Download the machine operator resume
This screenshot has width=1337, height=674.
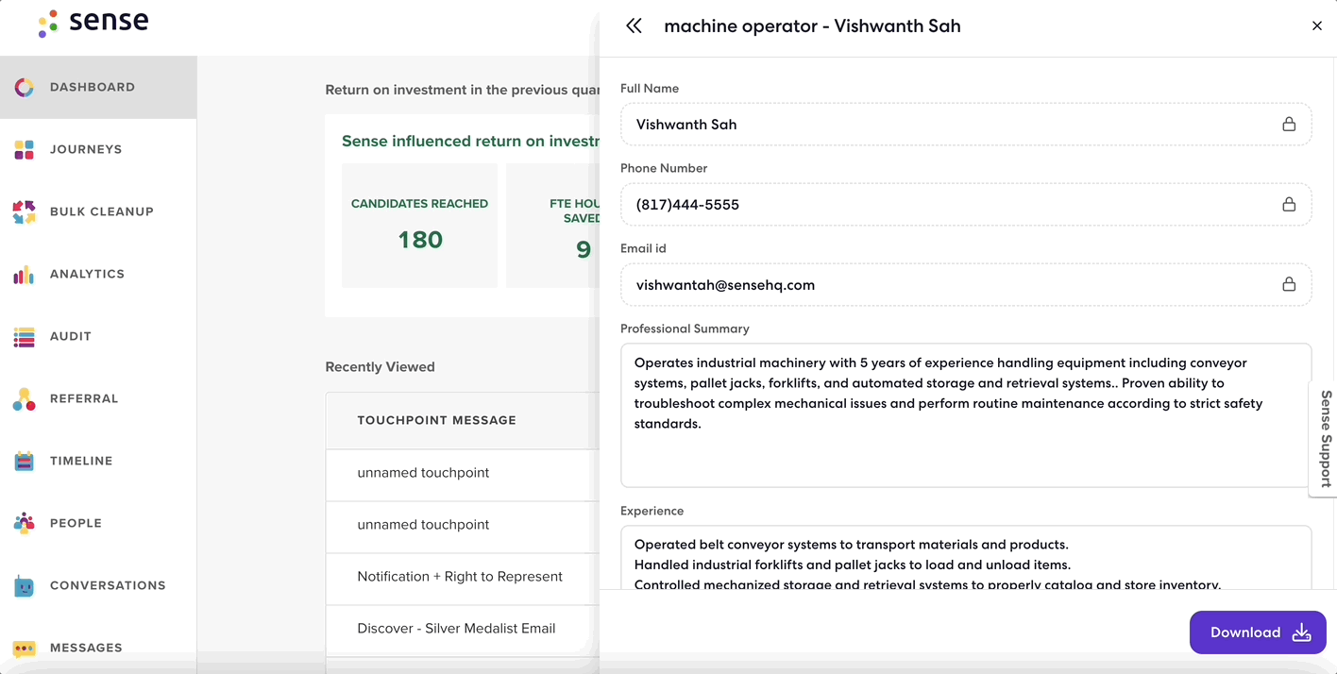point(1258,632)
